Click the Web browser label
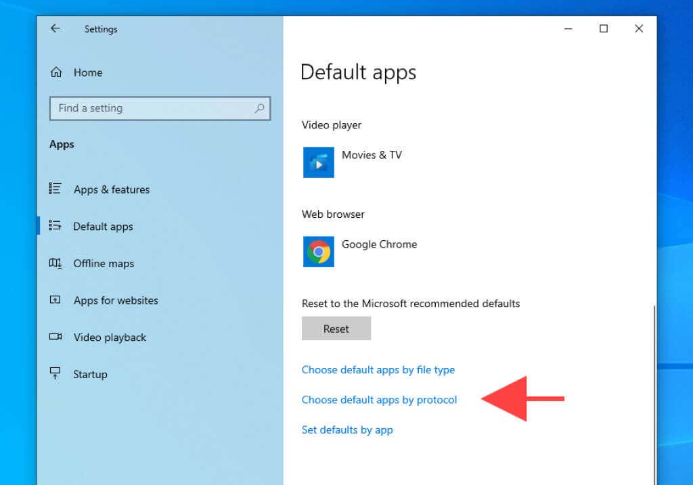Viewport: 693px width, 485px height. click(x=333, y=214)
